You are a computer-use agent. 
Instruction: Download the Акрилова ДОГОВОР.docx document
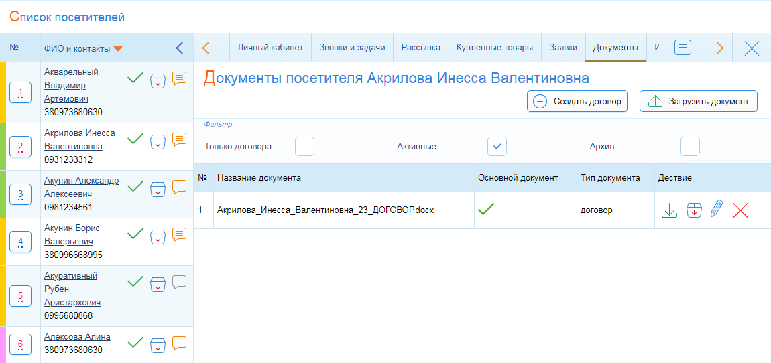[x=669, y=210]
